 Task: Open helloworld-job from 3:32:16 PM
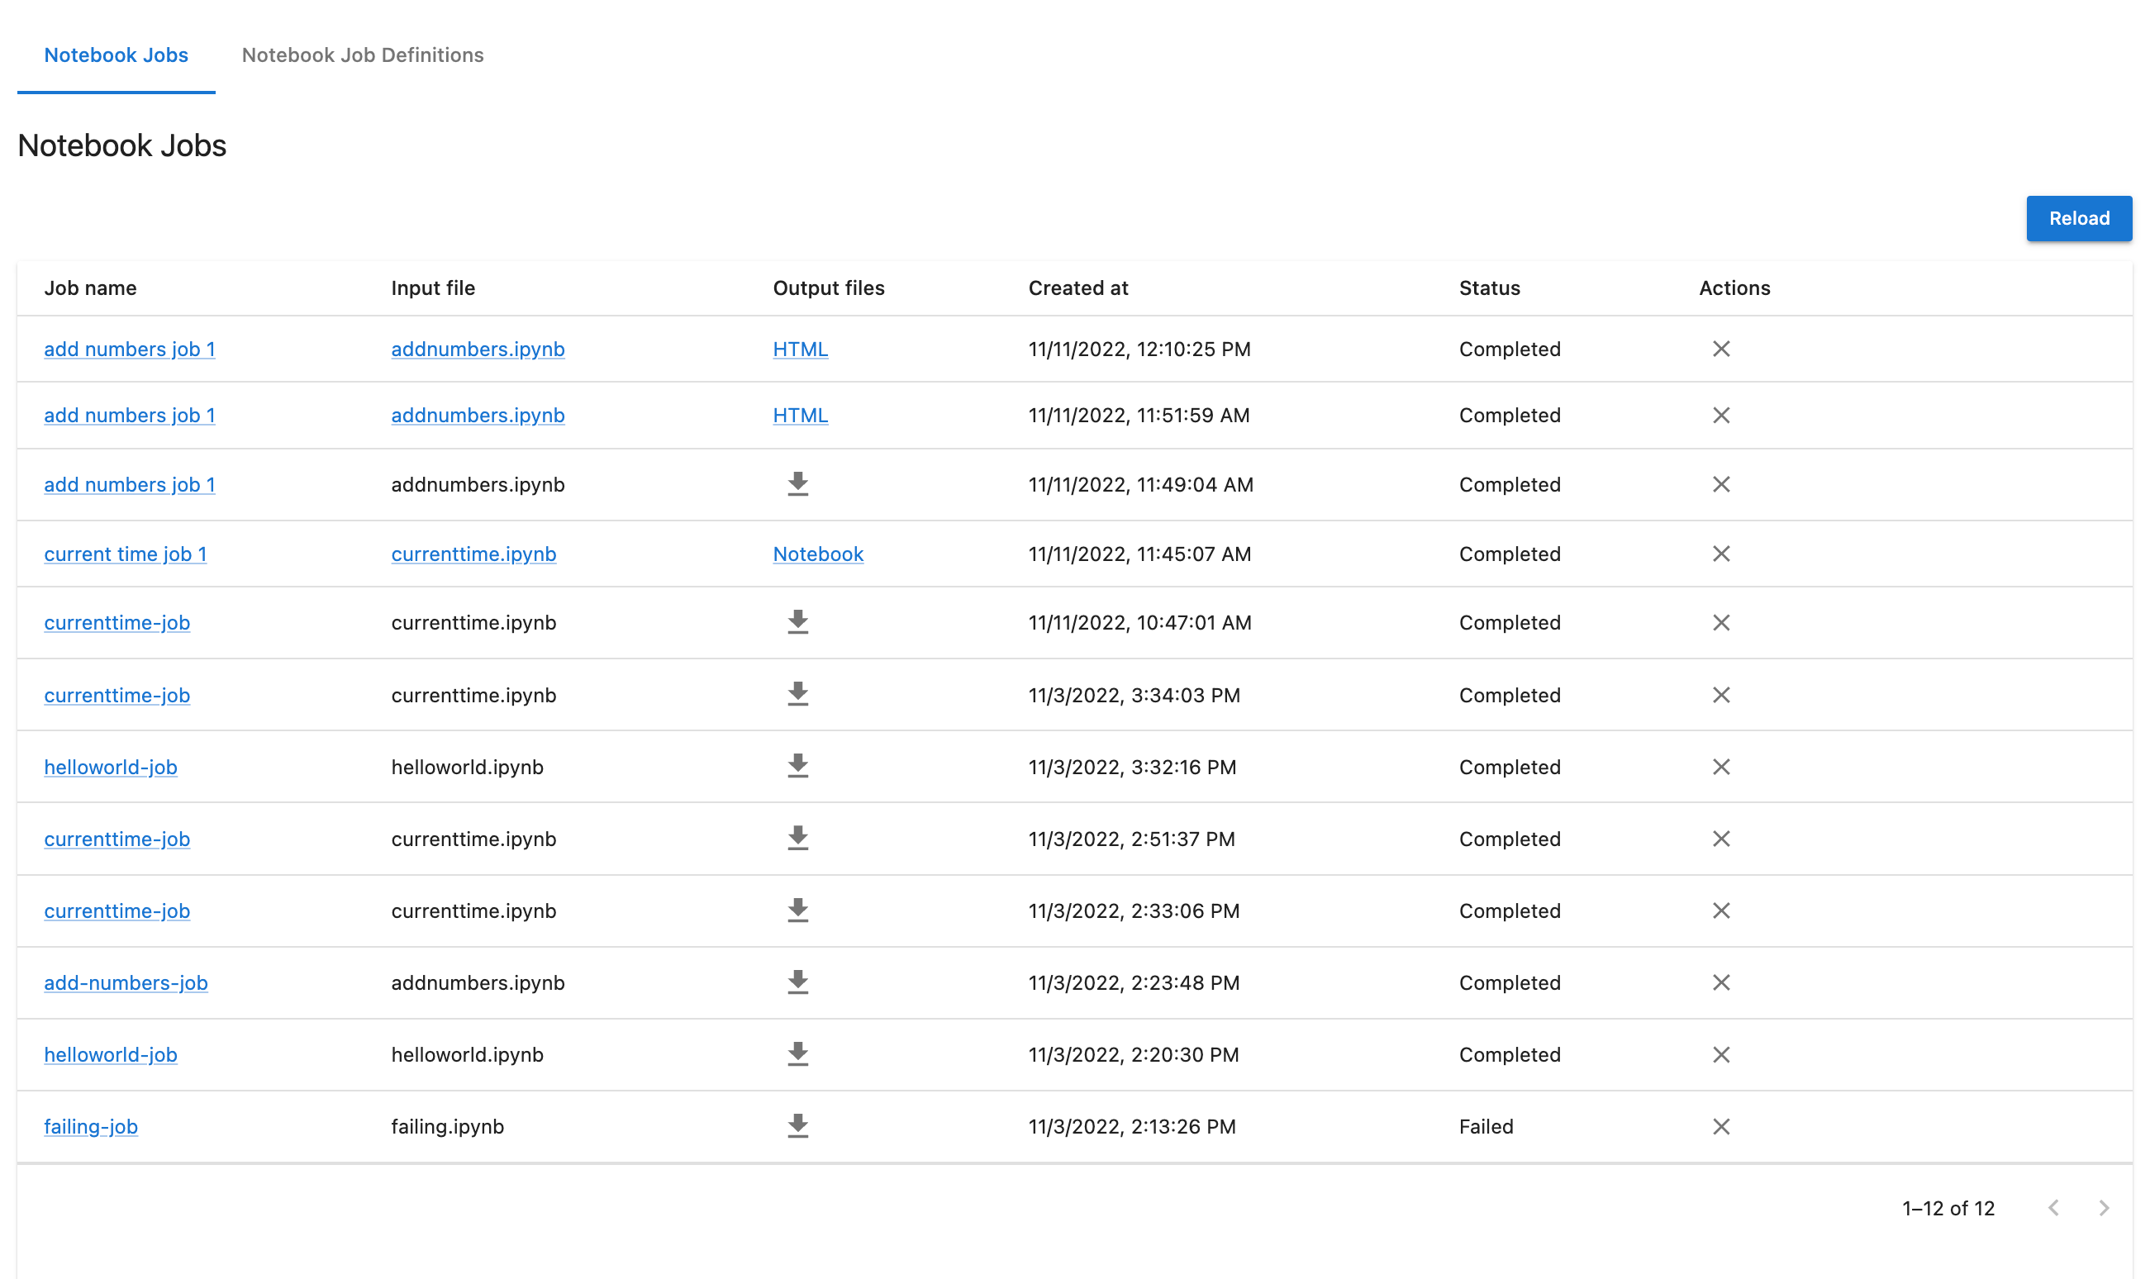coord(110,767)
